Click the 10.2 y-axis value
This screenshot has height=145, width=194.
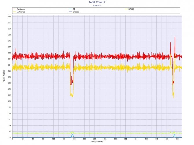click(x=10, y=101)
